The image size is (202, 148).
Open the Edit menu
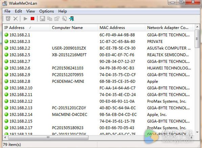click(x=18, y=11)
